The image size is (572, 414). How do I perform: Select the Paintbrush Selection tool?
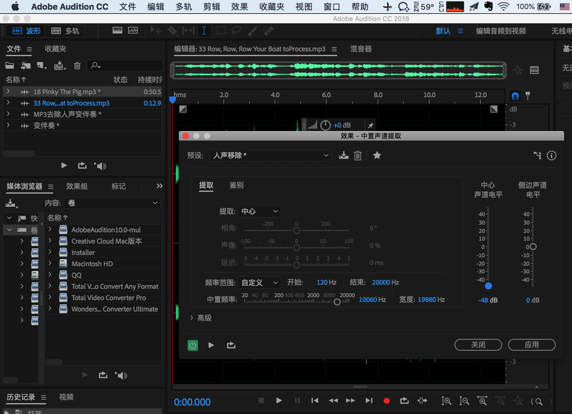[x=252, y=30]
